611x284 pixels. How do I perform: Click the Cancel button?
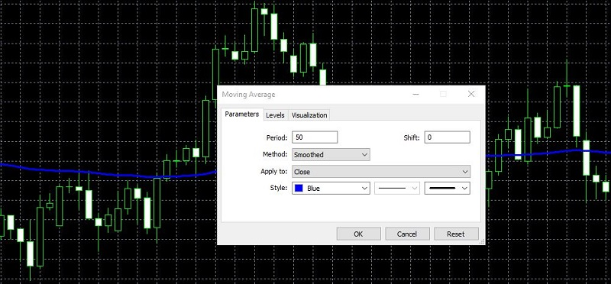tap(407, 234)
